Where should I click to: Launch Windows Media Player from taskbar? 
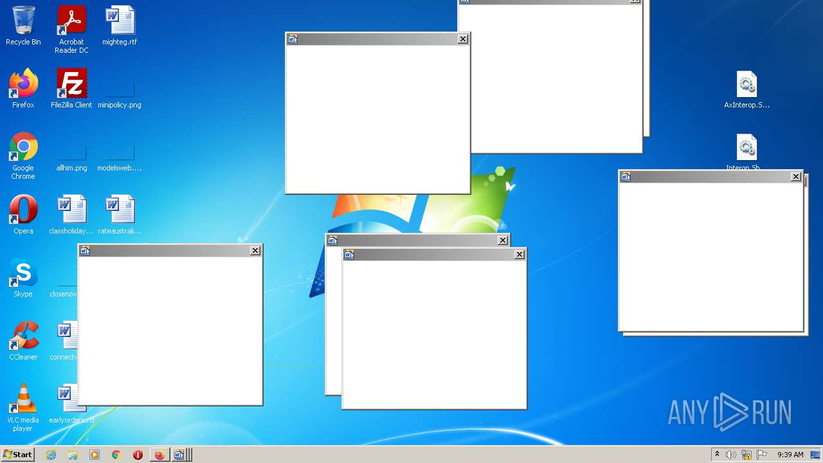click(x=95, y=455)
